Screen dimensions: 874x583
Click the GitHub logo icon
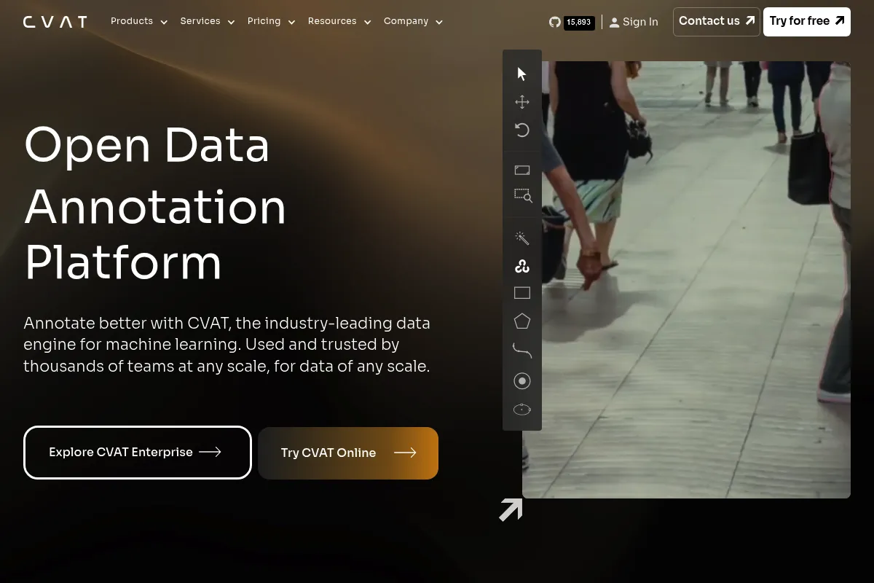click(555, 22)
